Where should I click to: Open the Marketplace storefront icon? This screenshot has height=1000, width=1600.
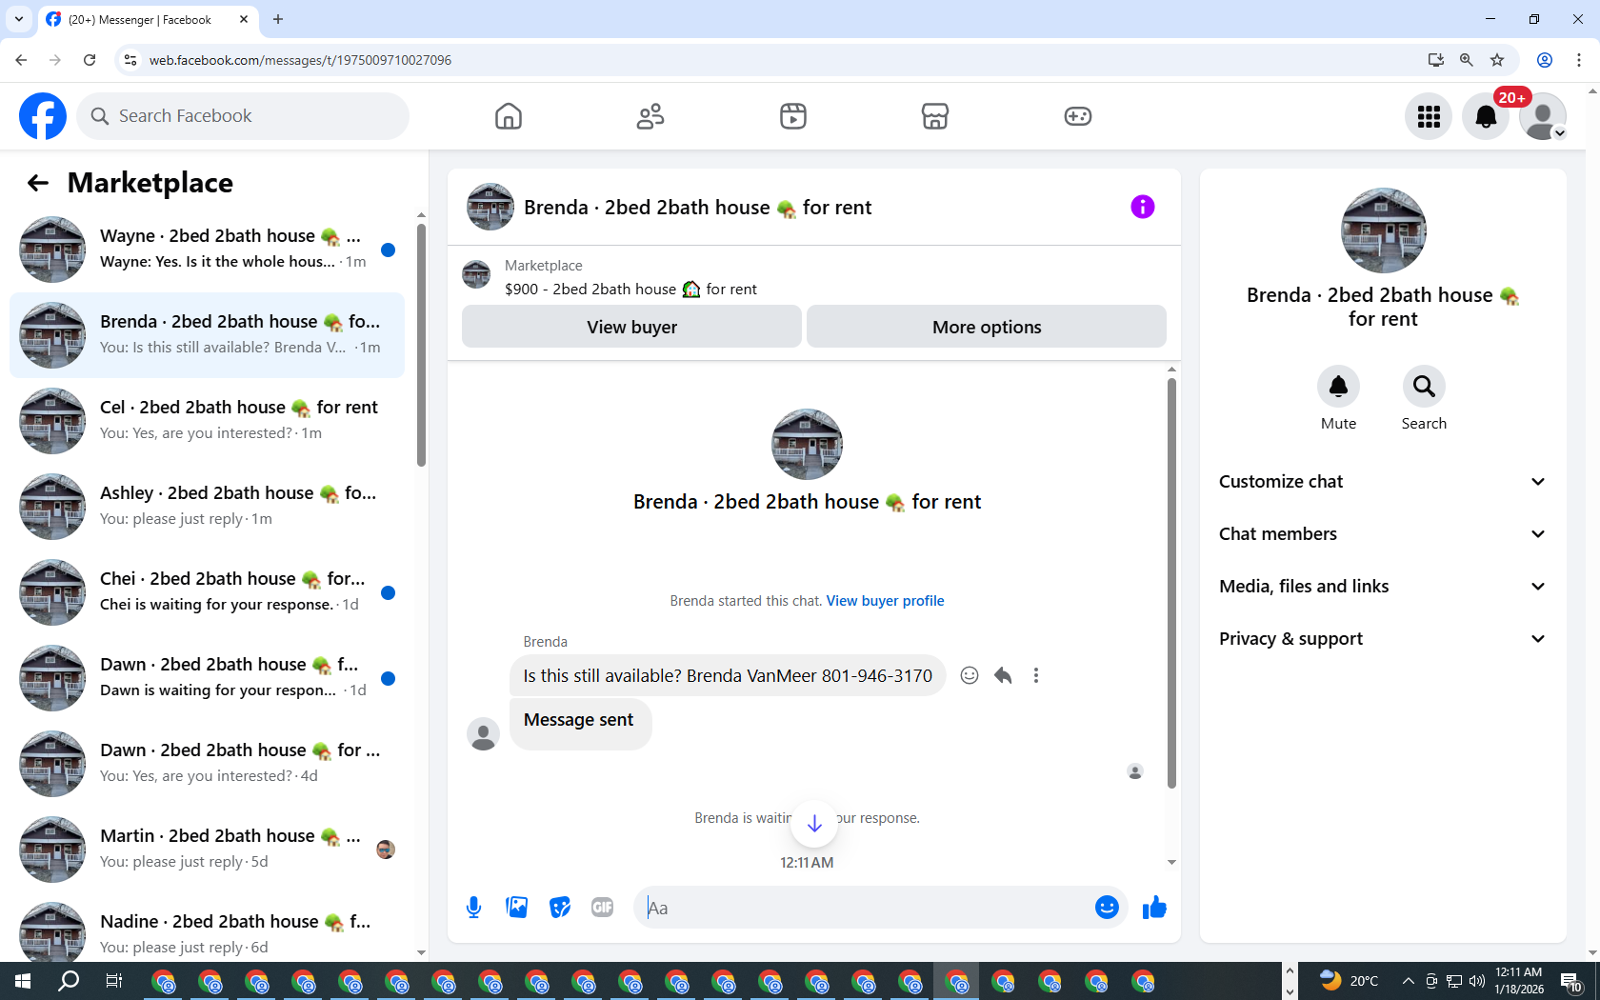click(x=935, y=116)
